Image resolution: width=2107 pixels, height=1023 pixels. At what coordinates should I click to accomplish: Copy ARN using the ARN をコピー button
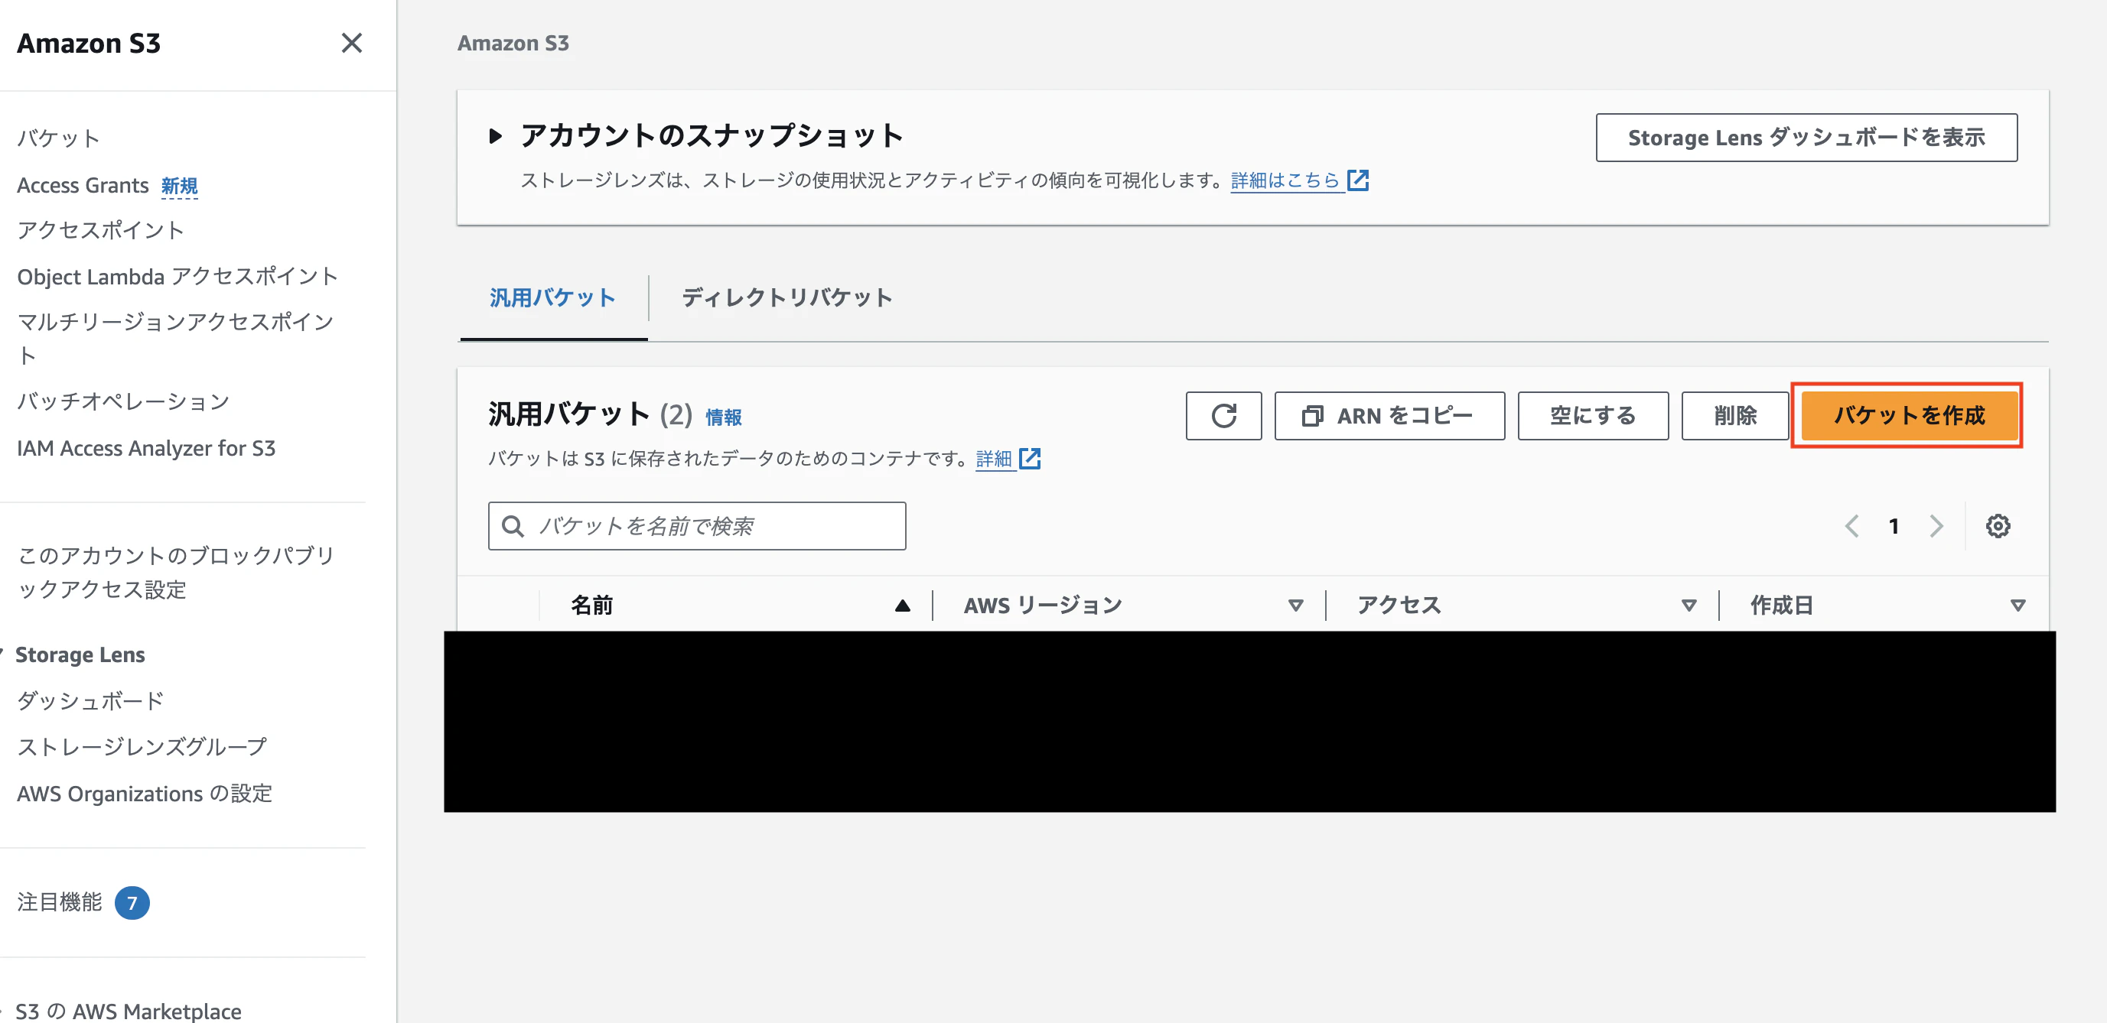(1388, 415)
